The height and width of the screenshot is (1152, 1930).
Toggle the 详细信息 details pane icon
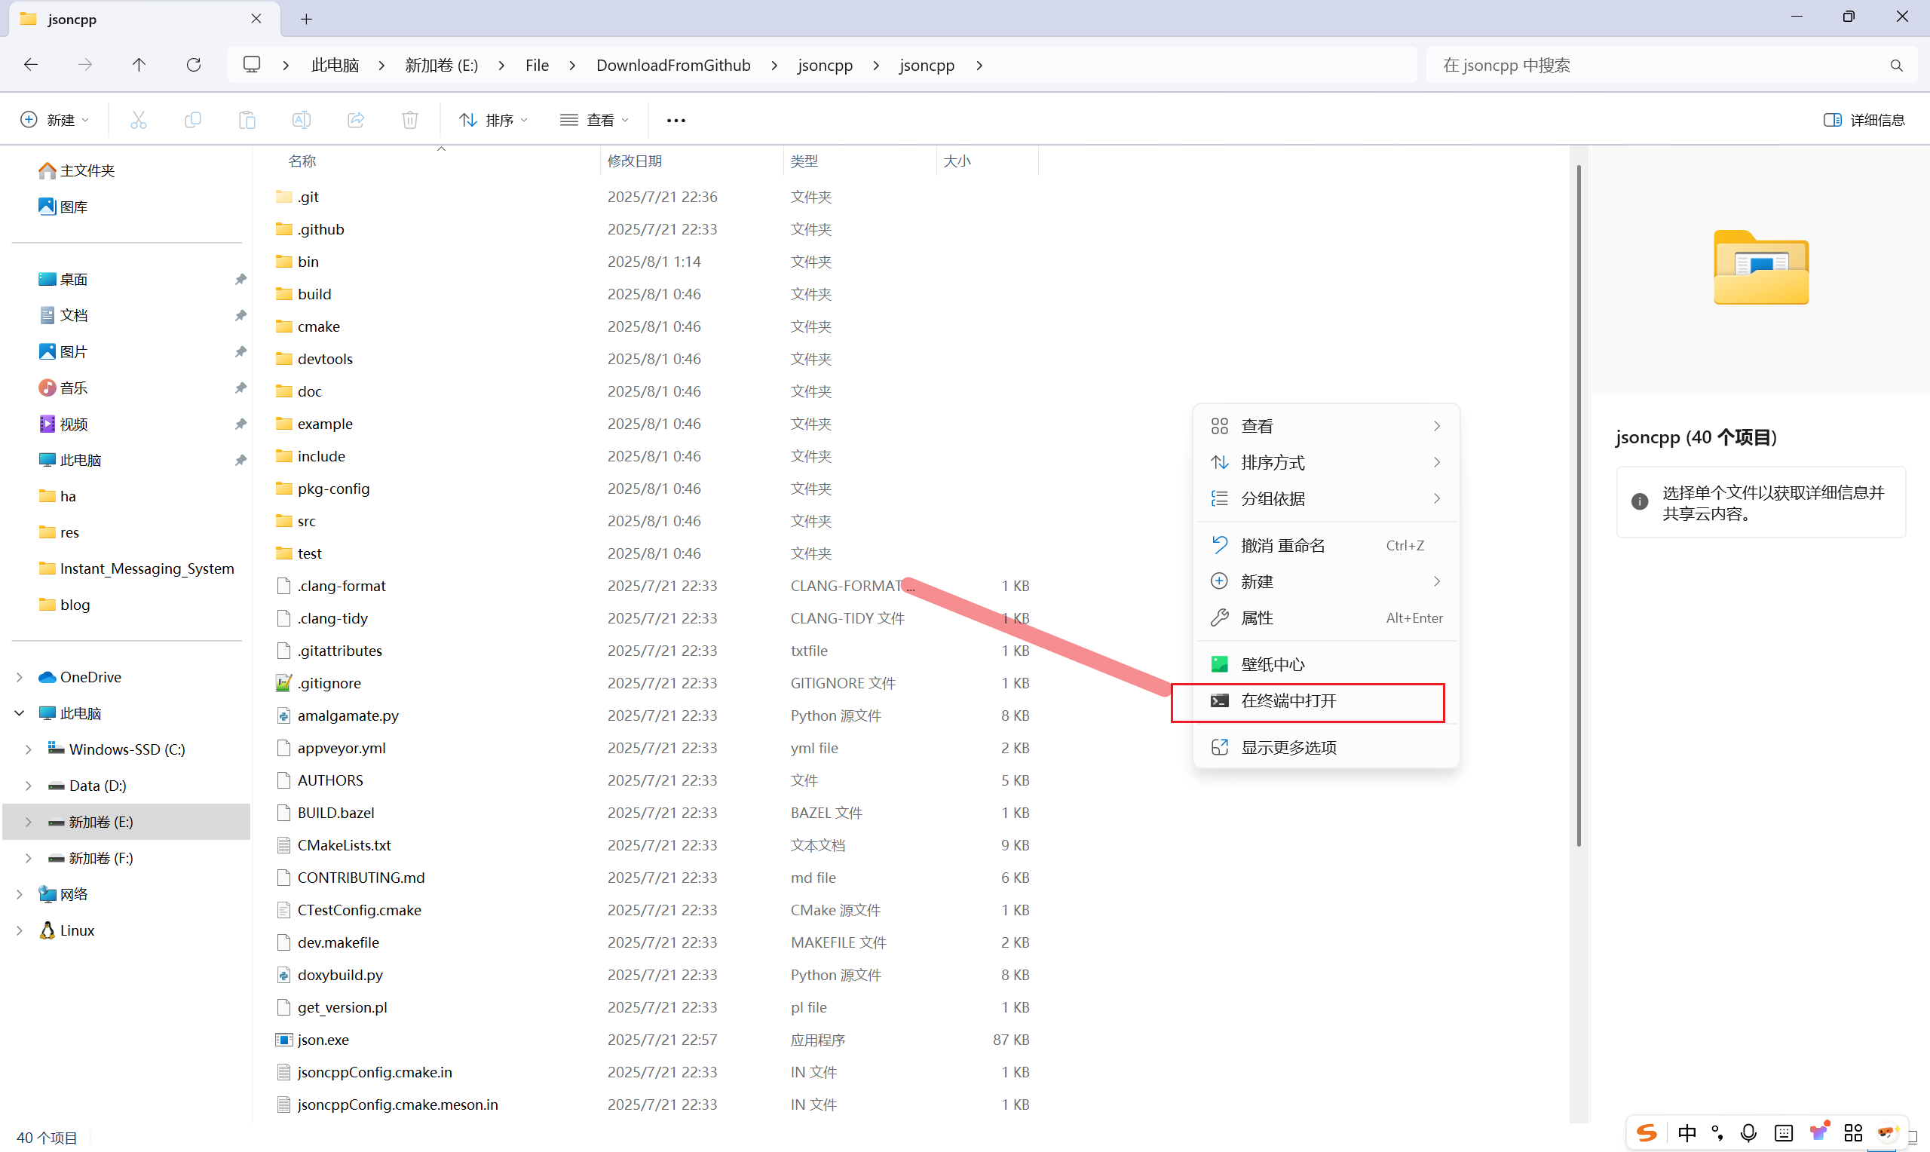(1866, 119)
